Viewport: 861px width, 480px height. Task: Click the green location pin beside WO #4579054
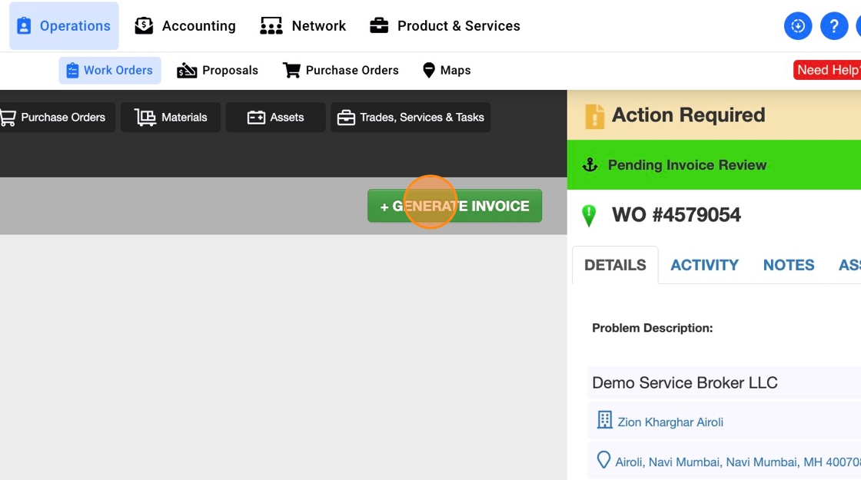pos(590,215)
